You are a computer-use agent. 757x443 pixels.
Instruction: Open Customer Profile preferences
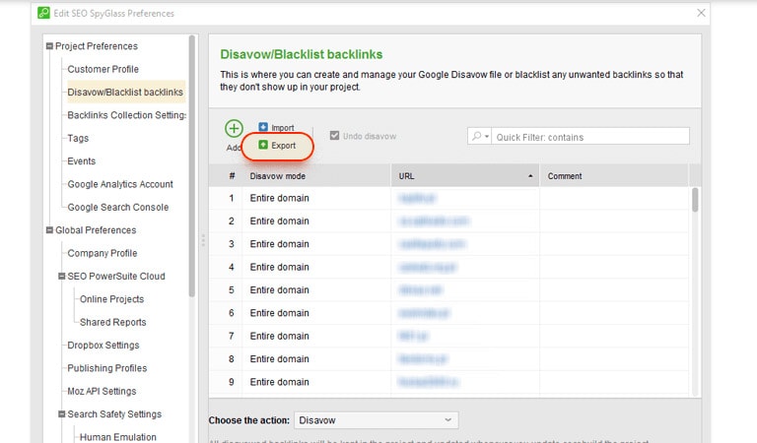click(103, 69)
